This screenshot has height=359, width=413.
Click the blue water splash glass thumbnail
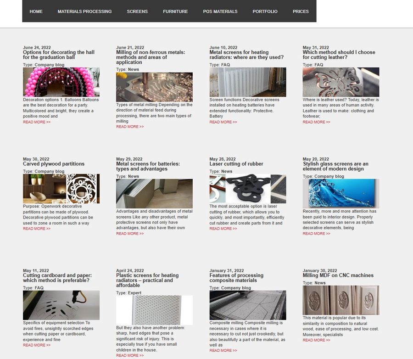(x=341, y=194)
